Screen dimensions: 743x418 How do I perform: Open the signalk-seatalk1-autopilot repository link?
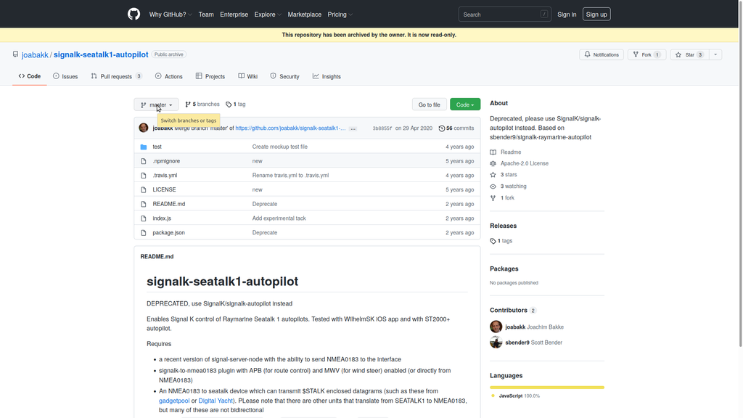pyautogui.click(x=101, y=54)
